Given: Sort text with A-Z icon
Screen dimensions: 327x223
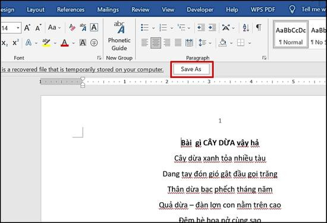Looking at the screenshot, I should coord(246,27).
